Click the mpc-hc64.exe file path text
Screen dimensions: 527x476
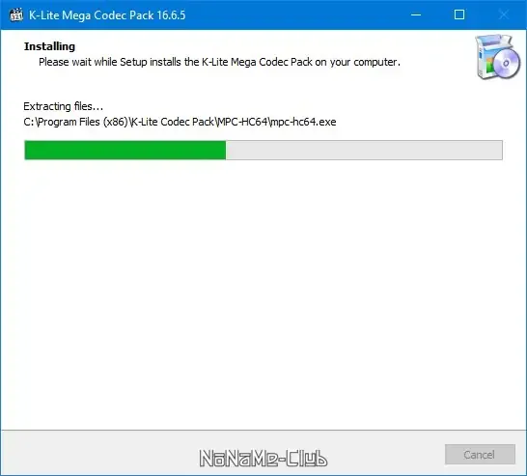point(180,122)
